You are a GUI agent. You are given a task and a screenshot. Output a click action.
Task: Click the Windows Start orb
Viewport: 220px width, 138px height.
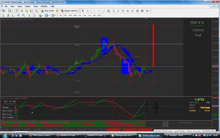[x=5, y=135]
